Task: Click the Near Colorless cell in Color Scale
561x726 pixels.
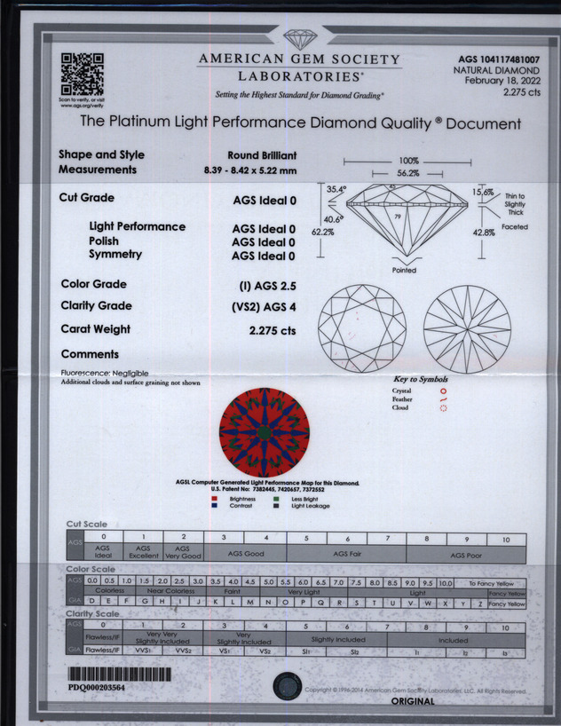Action: click(170, 592)
